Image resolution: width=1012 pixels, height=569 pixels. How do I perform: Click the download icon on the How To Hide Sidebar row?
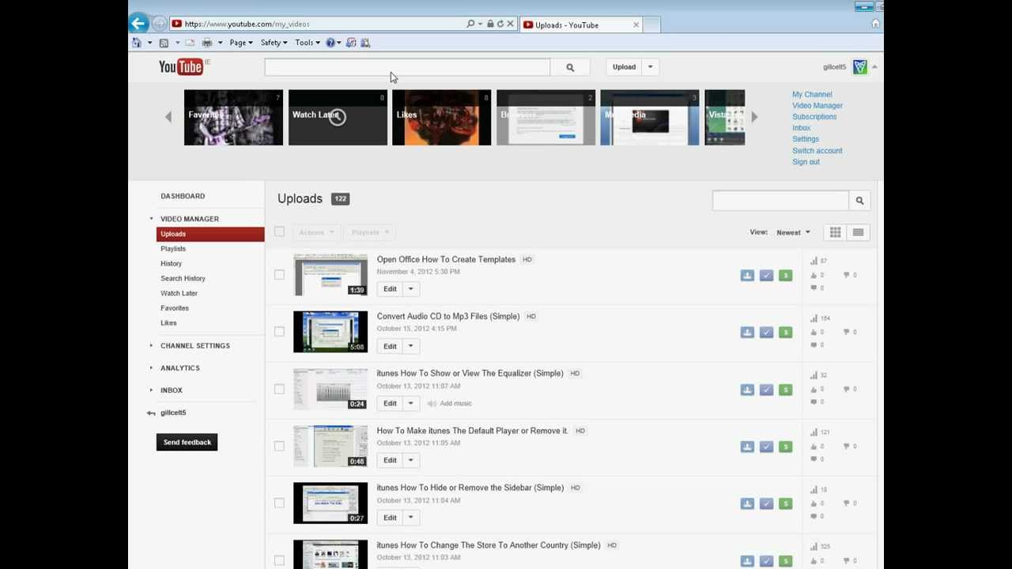tap(747, 503)
